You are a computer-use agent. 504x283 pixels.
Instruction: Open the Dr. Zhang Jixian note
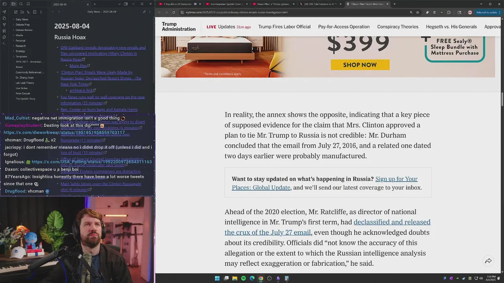point(24,77)
